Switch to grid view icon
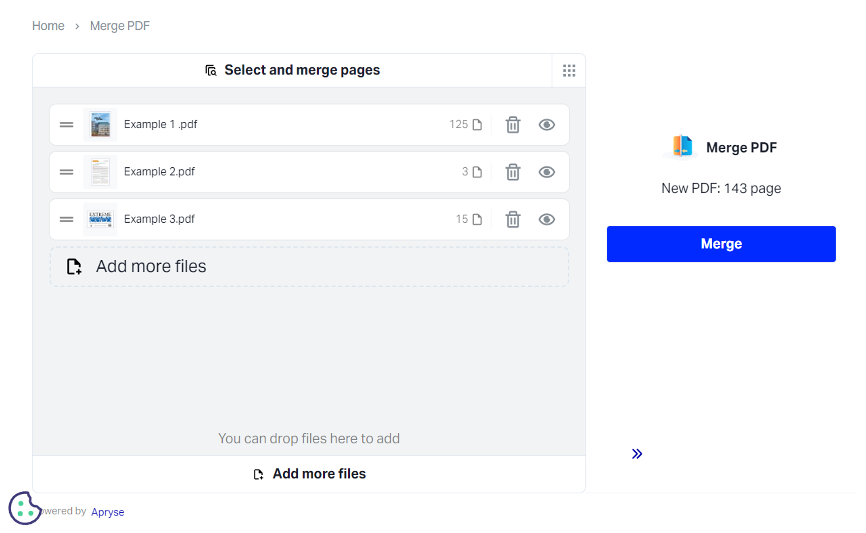The image size is (866, 533). point(569,70)
